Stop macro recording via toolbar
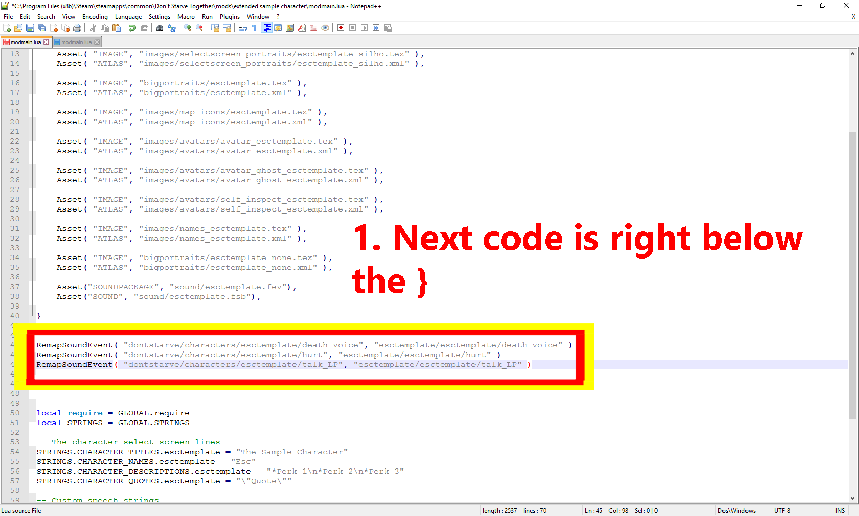 coord(353,28)
